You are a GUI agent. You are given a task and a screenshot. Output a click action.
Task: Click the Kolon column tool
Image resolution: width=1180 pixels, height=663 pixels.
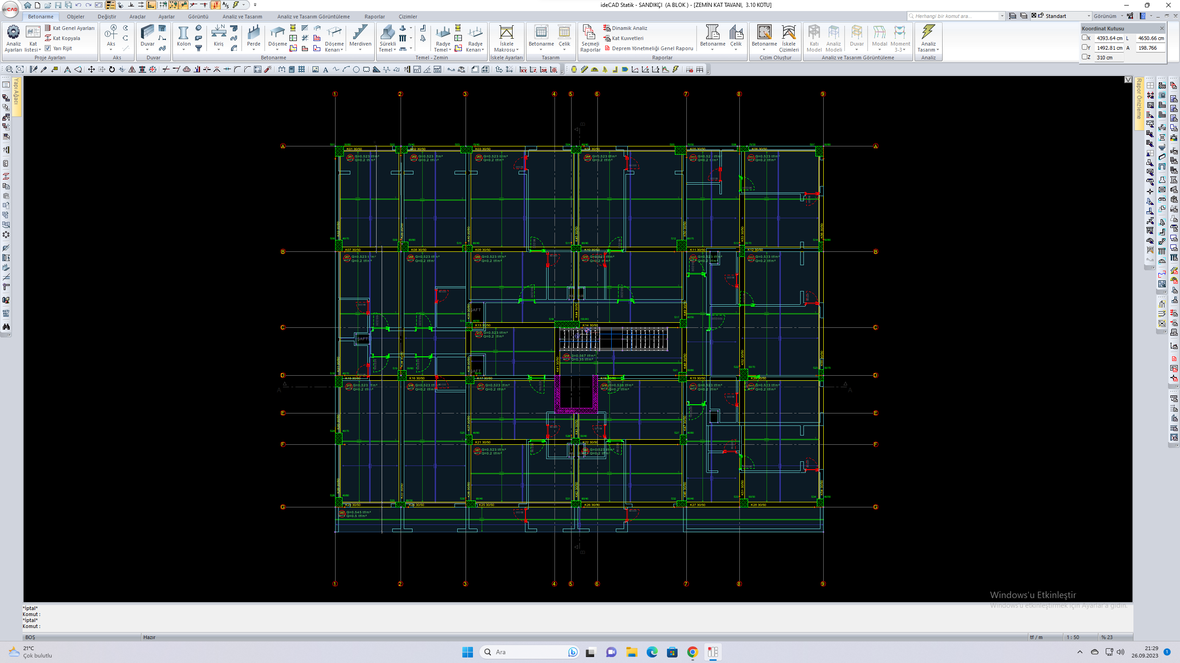pyautogui.click(x=183, y=37)
